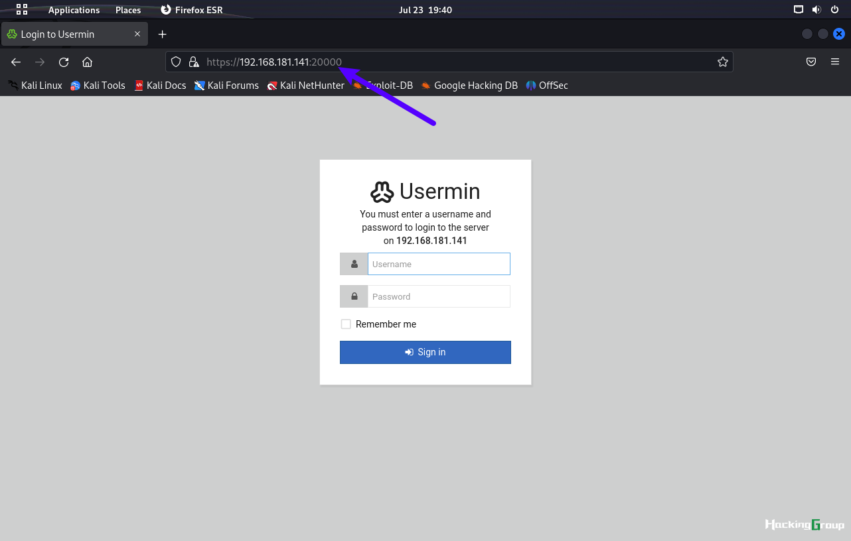Click the Sign in button

[x=425, y=352]
